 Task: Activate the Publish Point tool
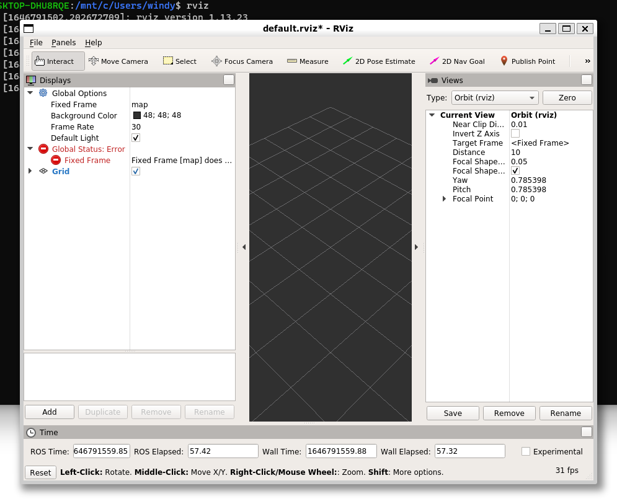(x=528, y=61)
